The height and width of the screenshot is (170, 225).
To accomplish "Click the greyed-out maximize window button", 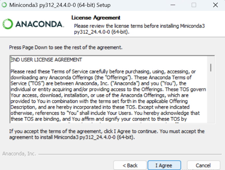I will pos(194,5).
